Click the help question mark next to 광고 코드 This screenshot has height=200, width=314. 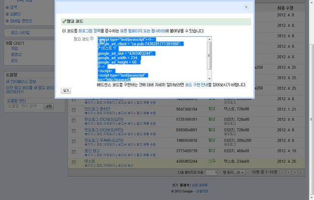click(x=91, y=39)
